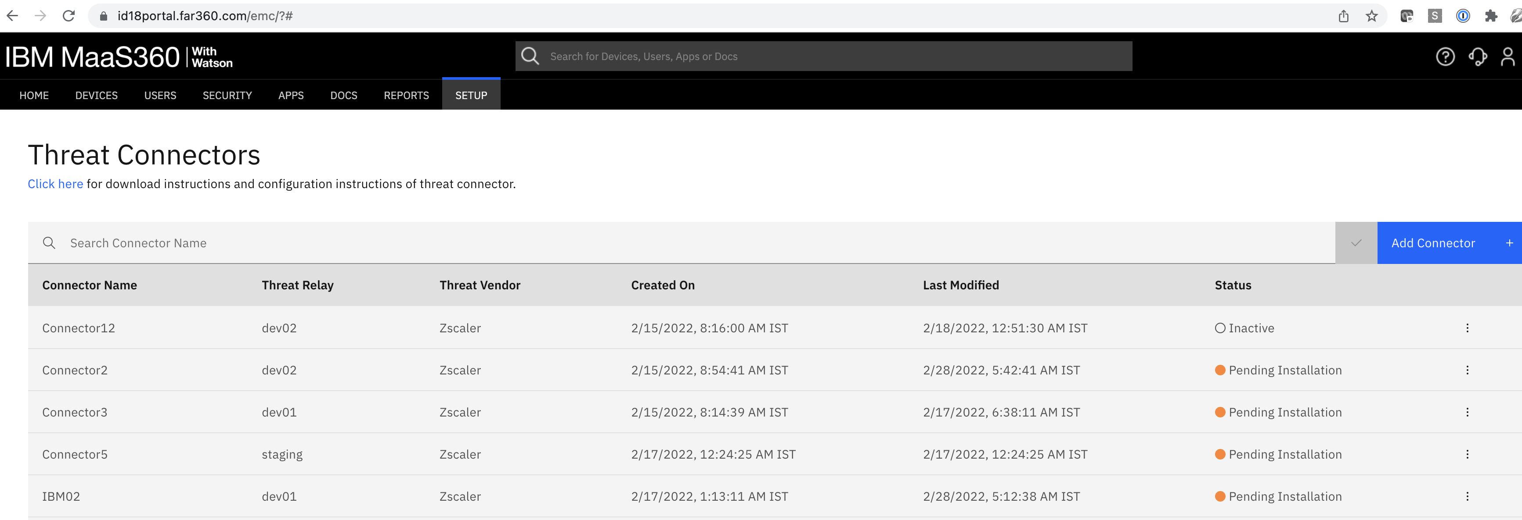Click the Zscaler vendor cell for Connector3
This screenshot has width=1522, height=520.
tap(460, 412)
